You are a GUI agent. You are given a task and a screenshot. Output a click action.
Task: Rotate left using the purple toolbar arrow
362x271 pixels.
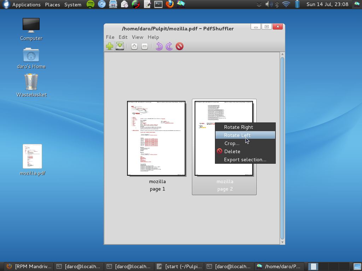click(159, 46)
